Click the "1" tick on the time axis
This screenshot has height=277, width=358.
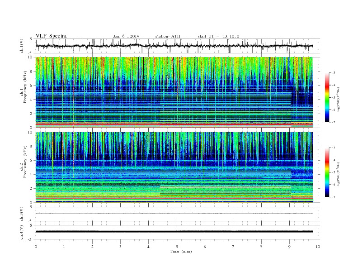[x=64, y=247]
